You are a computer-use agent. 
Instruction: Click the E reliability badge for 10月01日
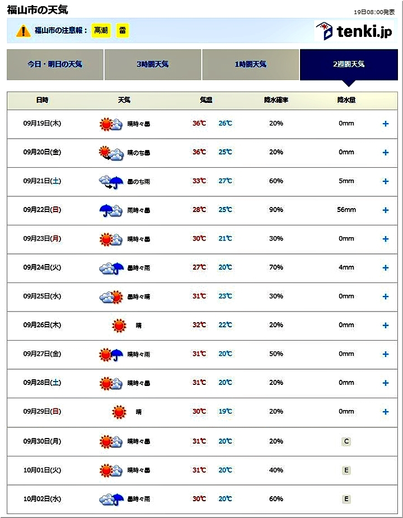346,470
